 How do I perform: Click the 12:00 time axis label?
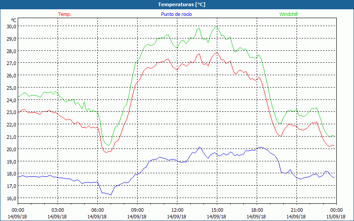[177, 210]
